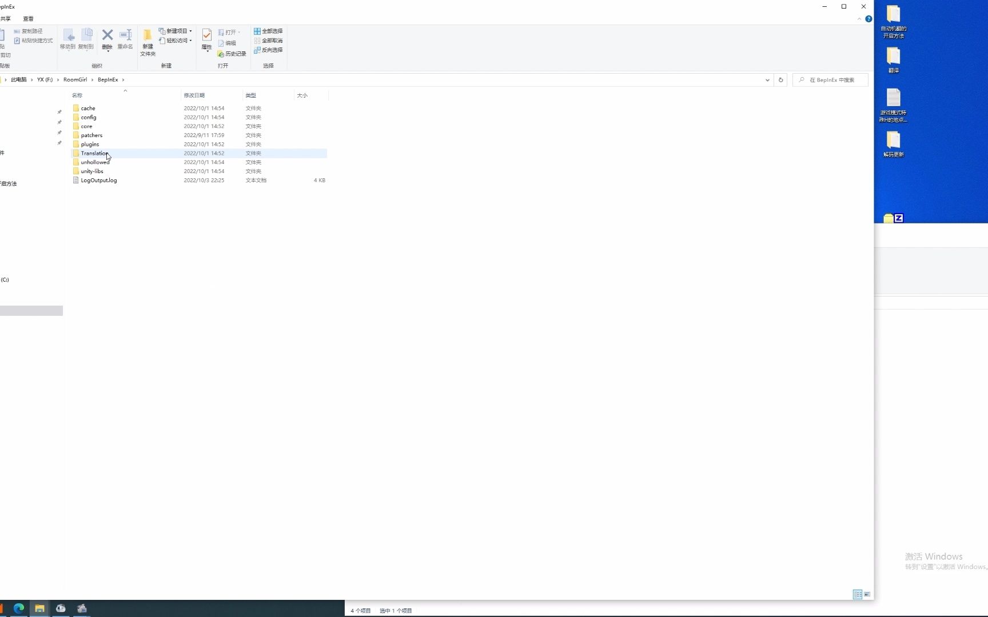Select the 游戏模式特殊H的地点 desktop text file
Viewport: 988px width, 617px height.
tap(893, 105)
